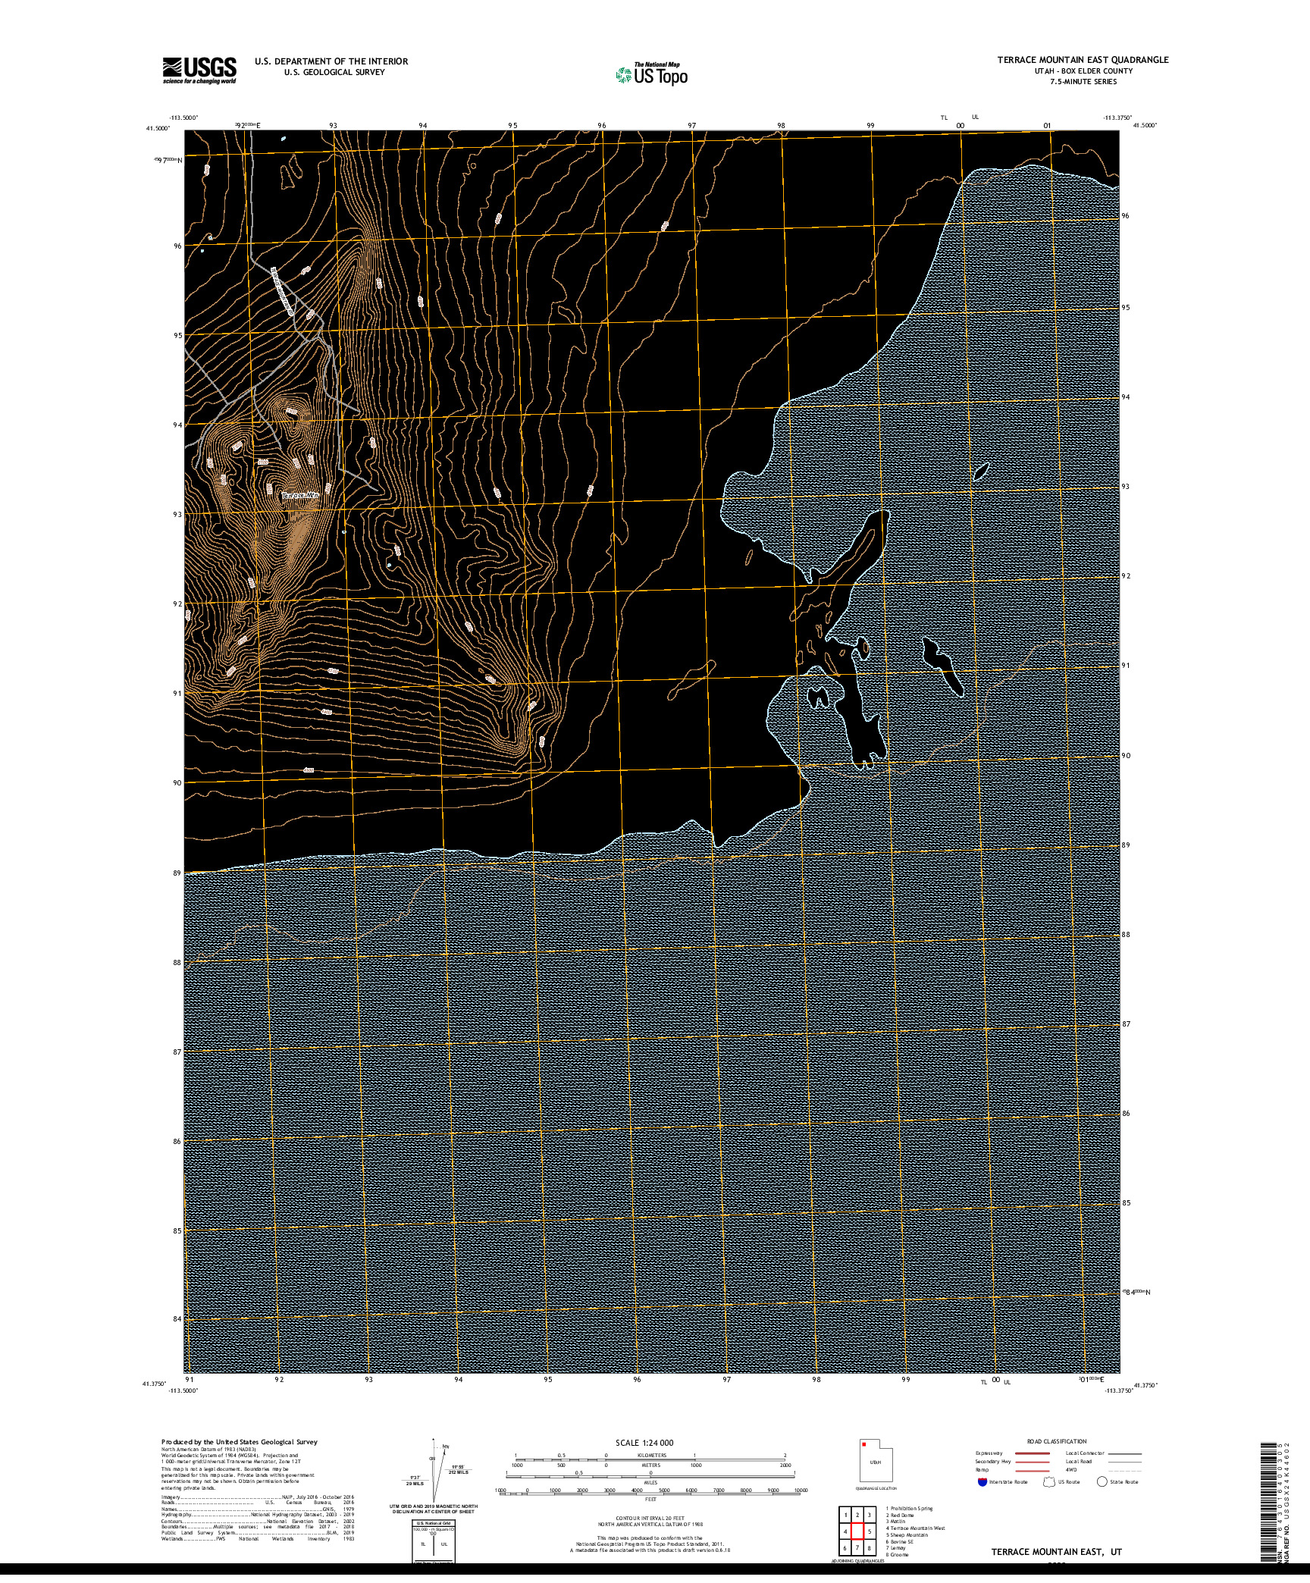Click the '-113.3750°' longitude label at top right

[x=1116, y=118]
